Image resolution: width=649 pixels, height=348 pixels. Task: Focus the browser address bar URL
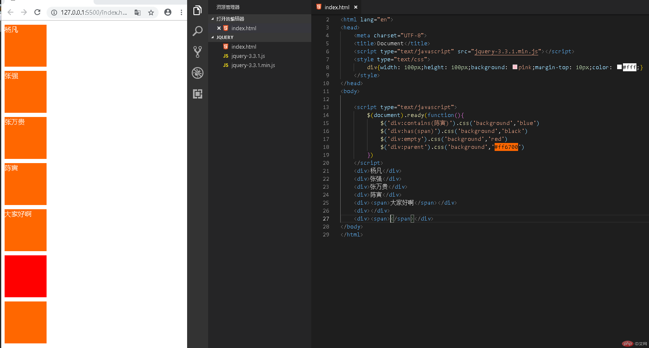coord(94,13)
